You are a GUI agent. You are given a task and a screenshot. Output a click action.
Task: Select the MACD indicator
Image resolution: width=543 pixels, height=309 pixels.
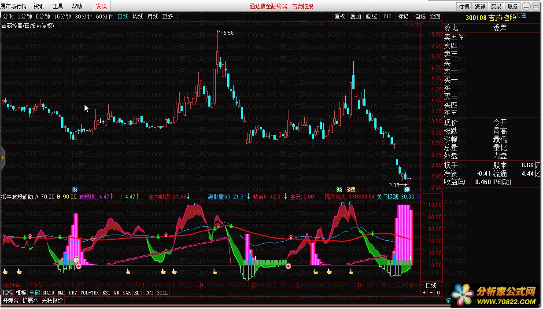[x=48, y=293]
